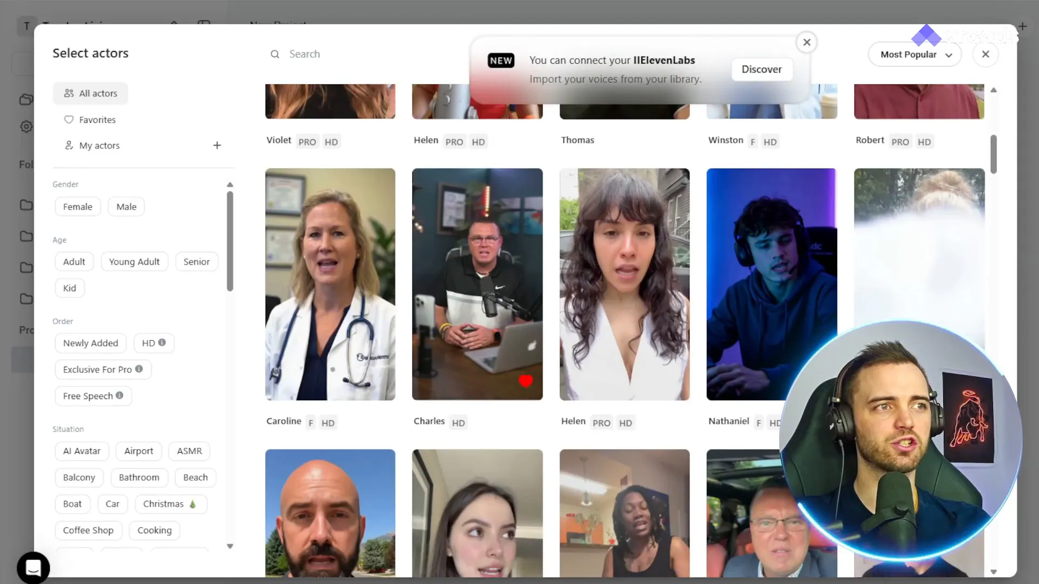Toggle the Young Adult age filter
Viewport: 1039px width, 584px height.
click(x=134, y=262)
